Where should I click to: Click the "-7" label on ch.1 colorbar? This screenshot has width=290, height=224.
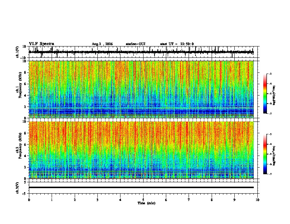coord(270,113)
